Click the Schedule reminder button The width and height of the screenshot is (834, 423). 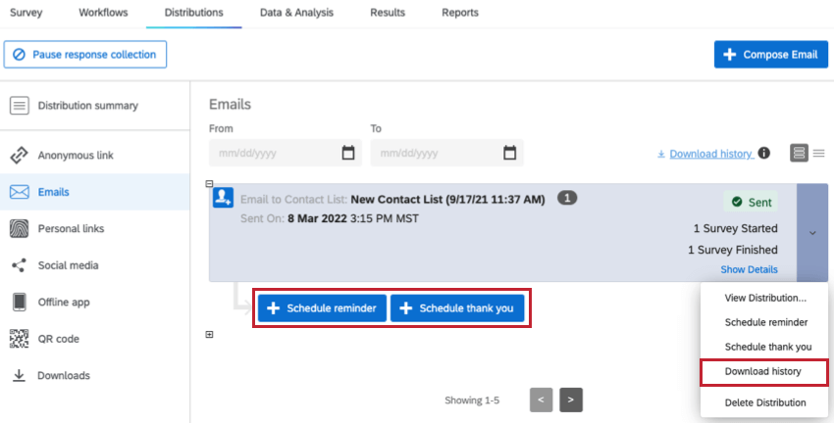click(321, 308)
